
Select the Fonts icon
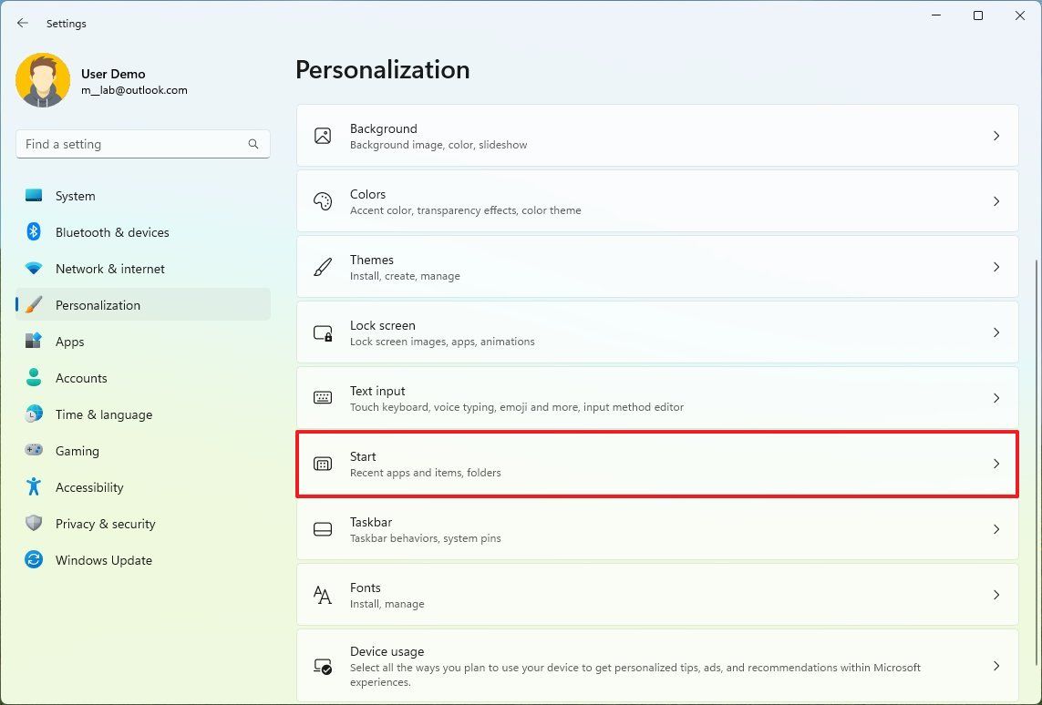click(x=322, y=595)
